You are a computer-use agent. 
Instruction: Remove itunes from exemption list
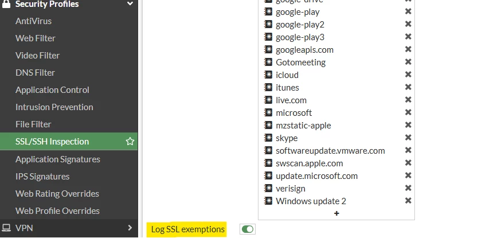point(408,87)
